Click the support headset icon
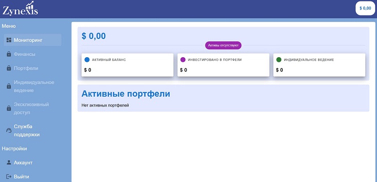Image resolution: width=377 pixels, height=182 pixels. click(9, 130)
